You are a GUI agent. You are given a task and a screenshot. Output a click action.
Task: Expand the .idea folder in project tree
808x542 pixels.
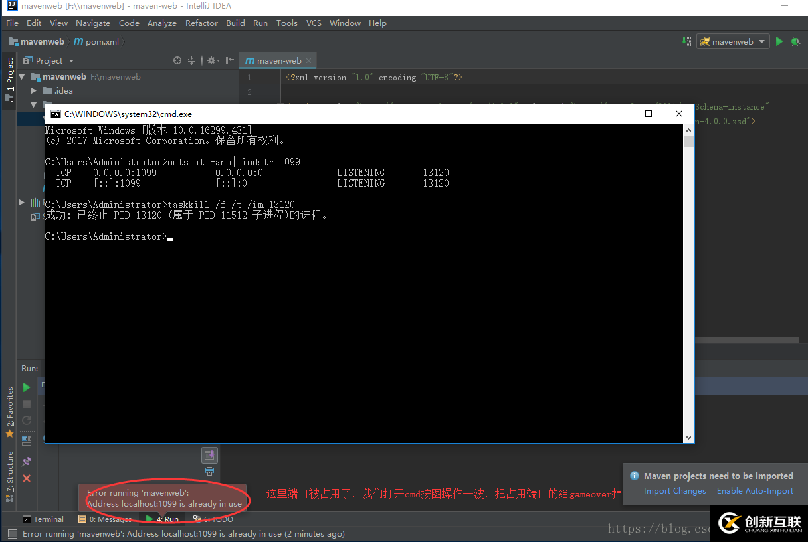click(x=33, y=90)
